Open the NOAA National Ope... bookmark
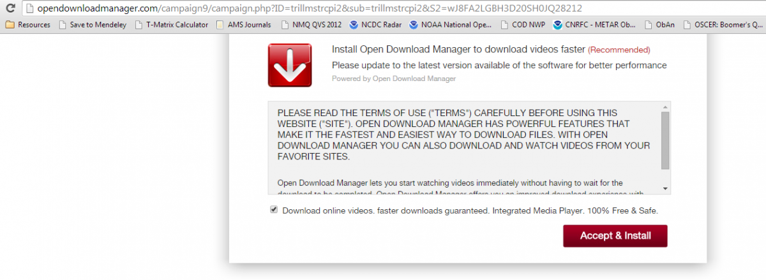766x280 pixels. [450, 25]
